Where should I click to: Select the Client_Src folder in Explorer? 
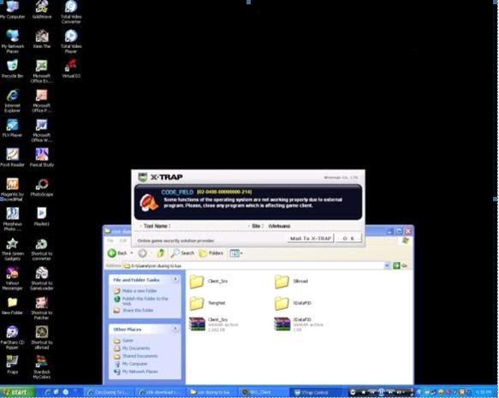pyautogui.click(x=209, y=282)
